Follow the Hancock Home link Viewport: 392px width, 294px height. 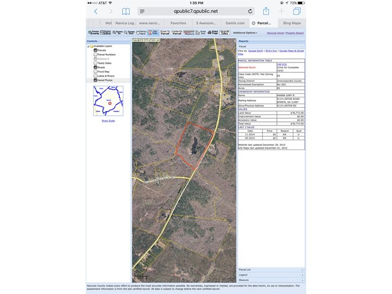click(x=275, y=33)
